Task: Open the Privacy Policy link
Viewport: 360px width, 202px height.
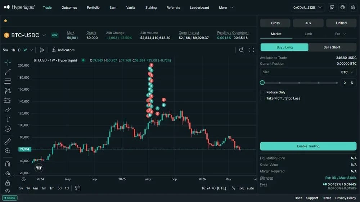Action: tap(346, 198)
